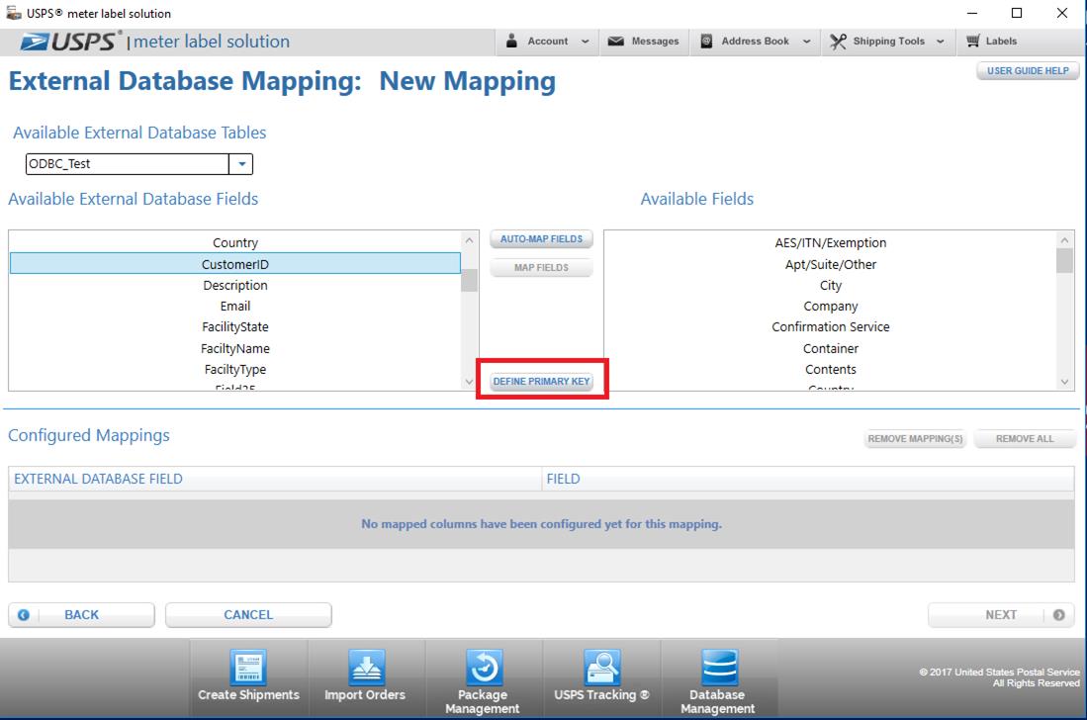Click the Shipping Tools wrench icon
Image resolution: width=1087 pixels, height=720 pixels.
(x=838, y=42)
